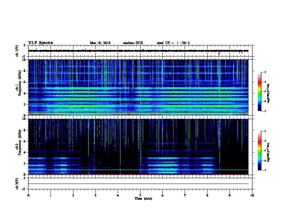Click the "station=HUS" header label
Image resolution: width=284 pixels, height=219 pixels.
(x=133, y=43)
